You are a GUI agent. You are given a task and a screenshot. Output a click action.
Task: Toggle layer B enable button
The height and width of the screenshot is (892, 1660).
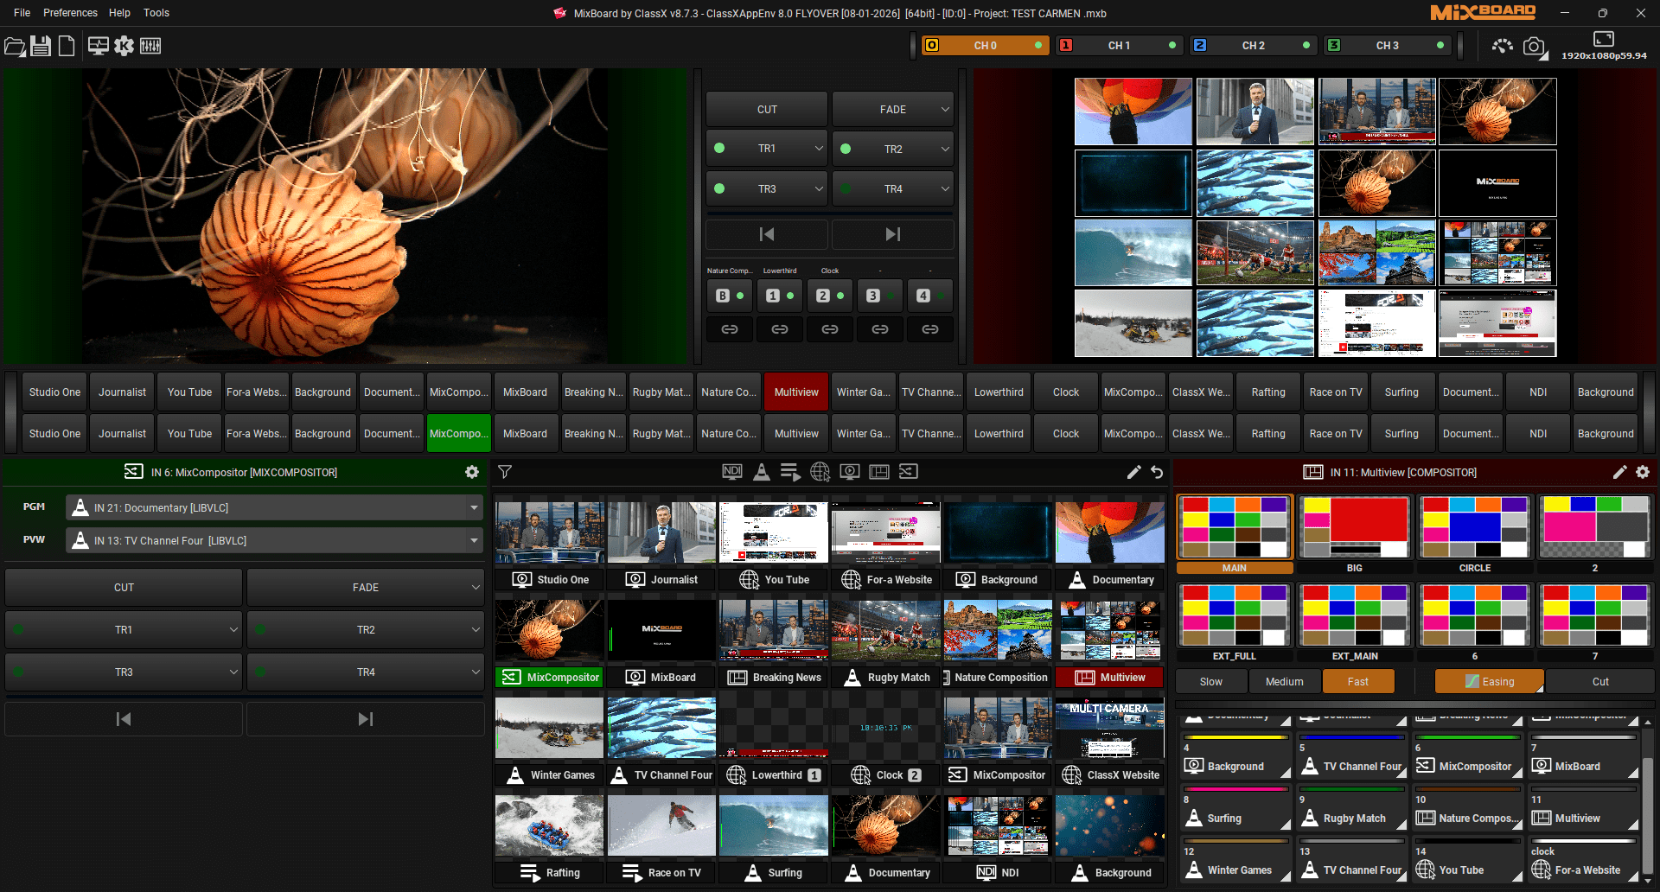(x=730, y=296)
